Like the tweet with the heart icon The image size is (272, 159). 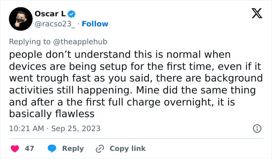click(14, 149)
